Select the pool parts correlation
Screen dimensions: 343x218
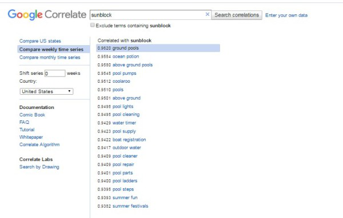pyautogui.click(x=122, y=173)
